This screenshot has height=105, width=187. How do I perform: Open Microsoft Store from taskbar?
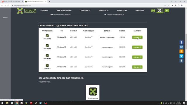12,103
